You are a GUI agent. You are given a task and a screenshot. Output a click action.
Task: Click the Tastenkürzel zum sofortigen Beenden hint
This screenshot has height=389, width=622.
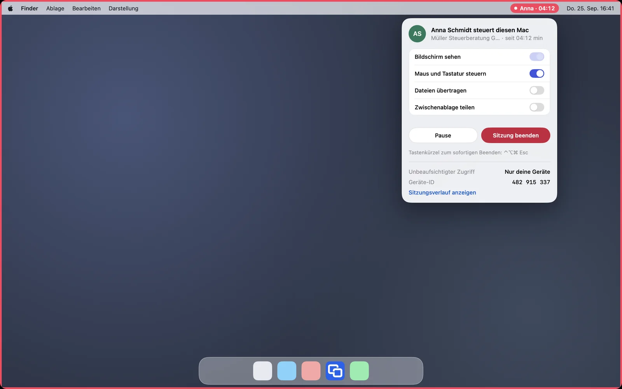click(x=468, y=152)
